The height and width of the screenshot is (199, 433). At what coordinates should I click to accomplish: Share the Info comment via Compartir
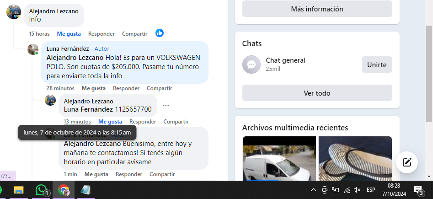[134, 34]
